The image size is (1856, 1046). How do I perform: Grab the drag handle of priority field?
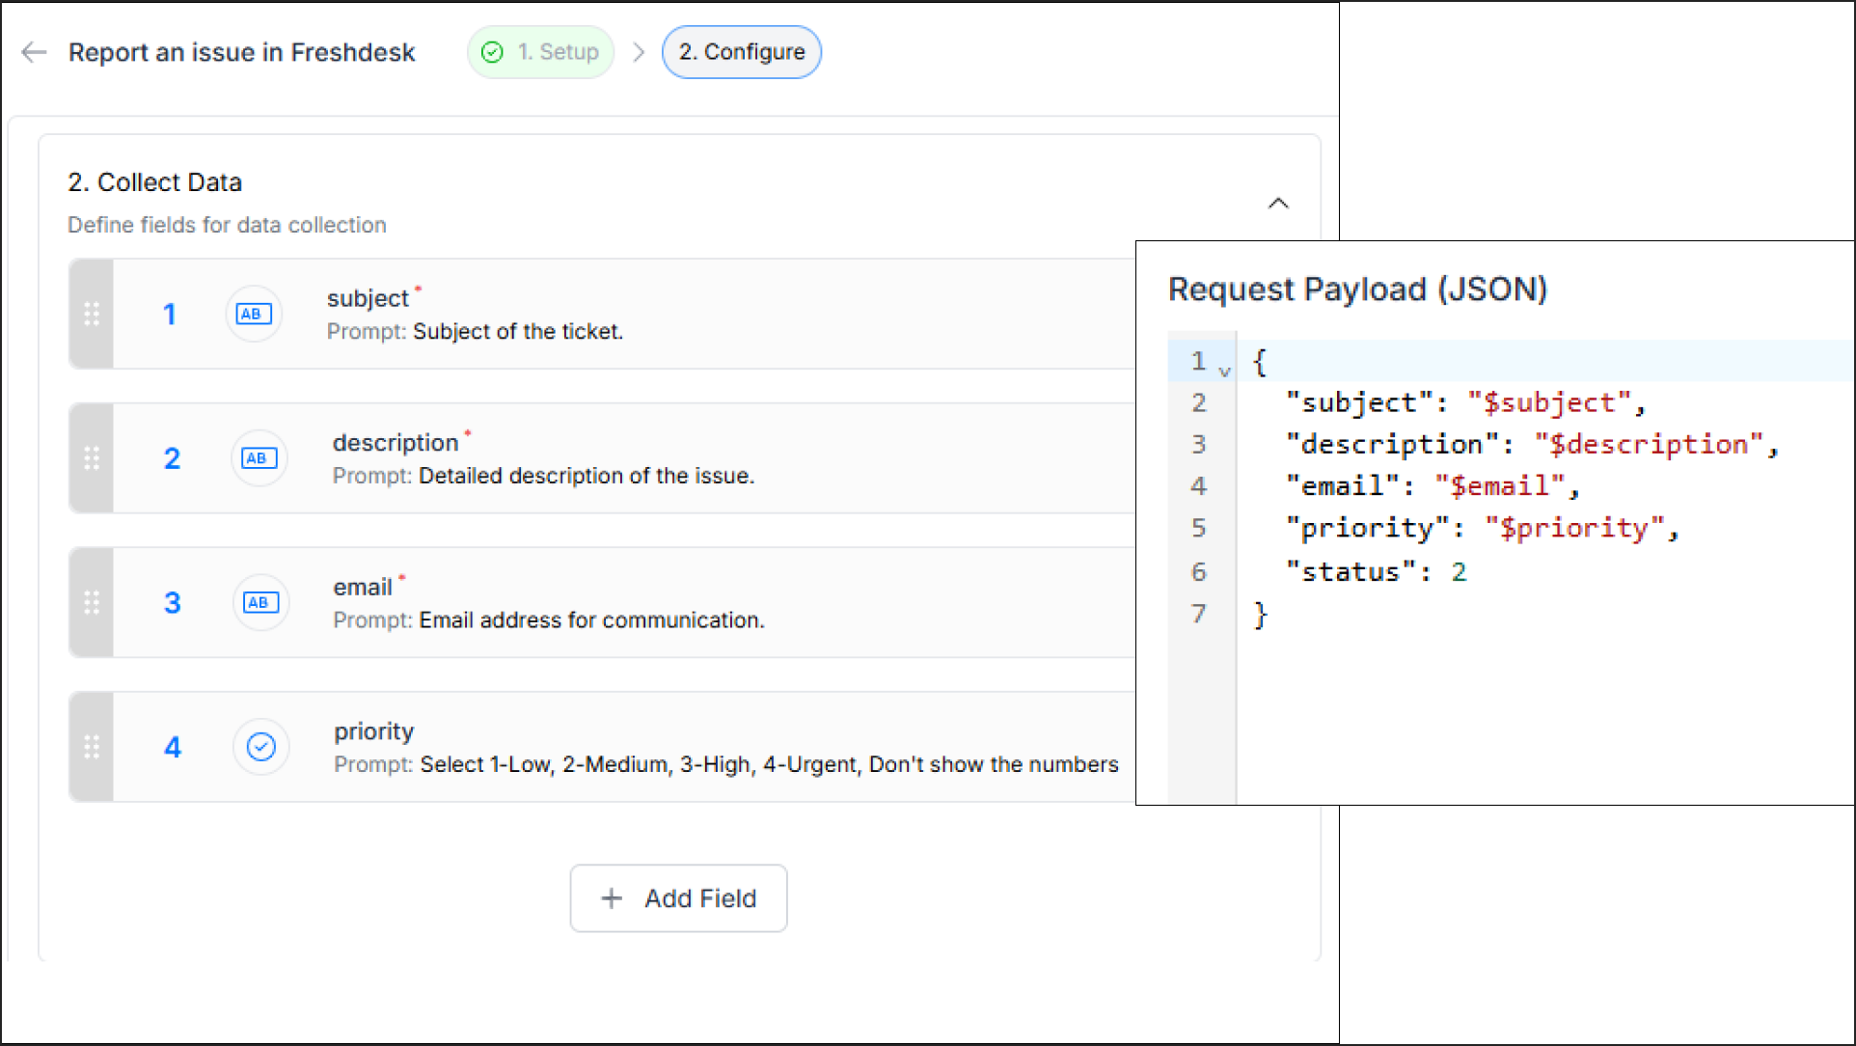click(92, 747)
